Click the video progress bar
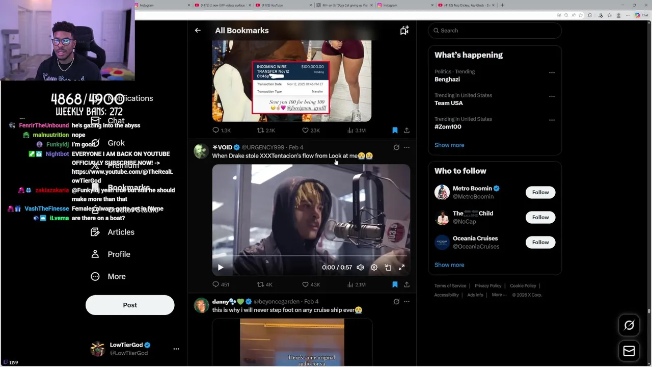Screen dimensions: 652x367 pos(311,256)
